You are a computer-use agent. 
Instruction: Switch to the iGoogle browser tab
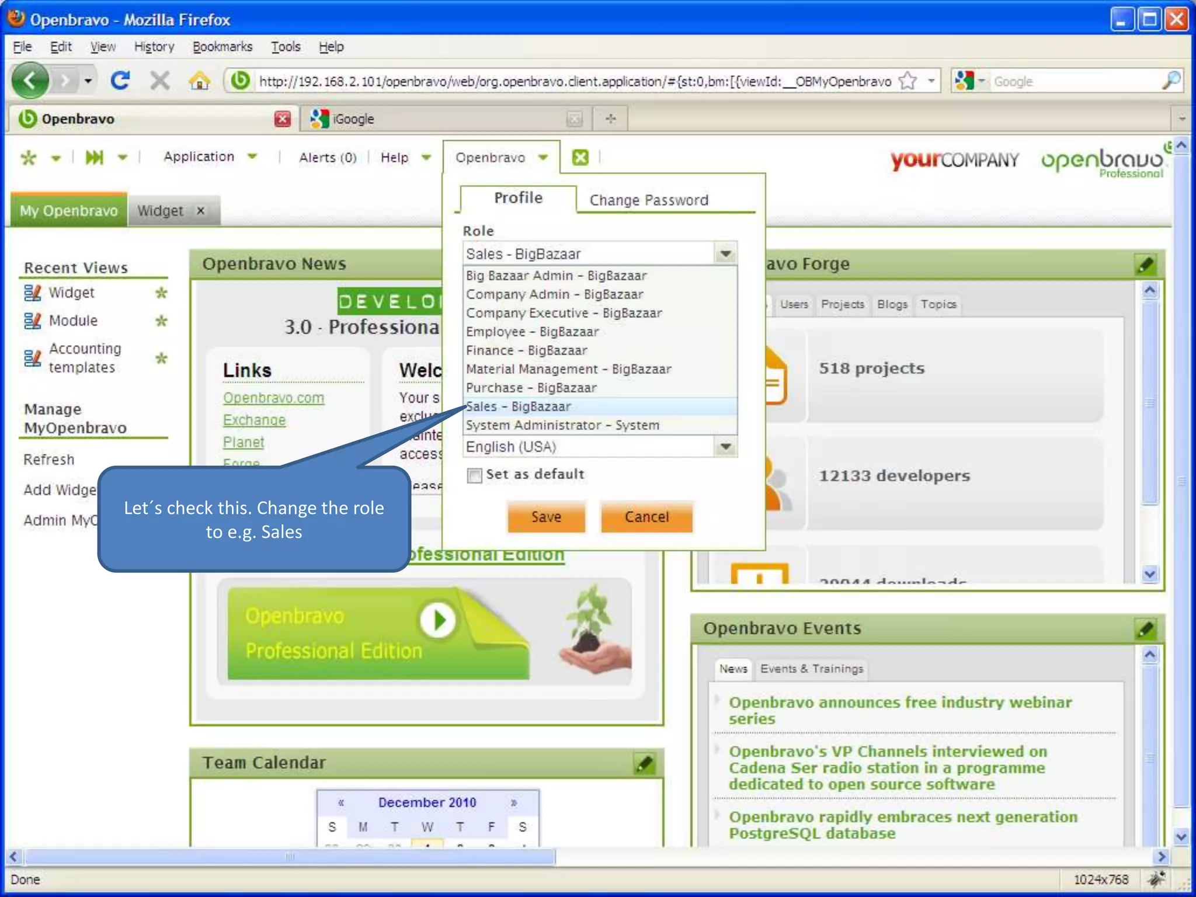click(x=446, y=119)
